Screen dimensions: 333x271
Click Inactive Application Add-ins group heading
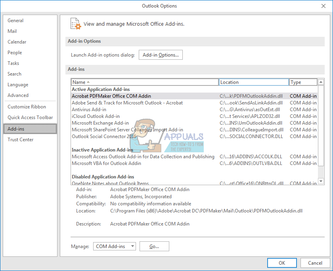coord(102,150)
